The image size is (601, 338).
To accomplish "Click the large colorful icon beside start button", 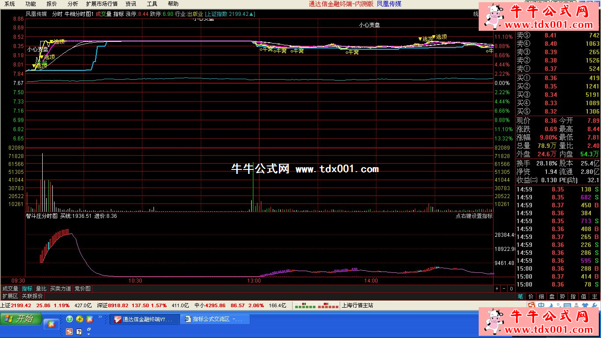I will click(x=51, y=324).
